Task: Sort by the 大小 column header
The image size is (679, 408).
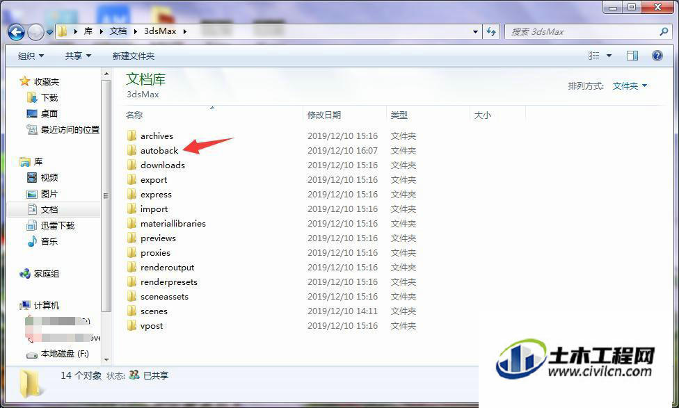Action: (482, 115)
